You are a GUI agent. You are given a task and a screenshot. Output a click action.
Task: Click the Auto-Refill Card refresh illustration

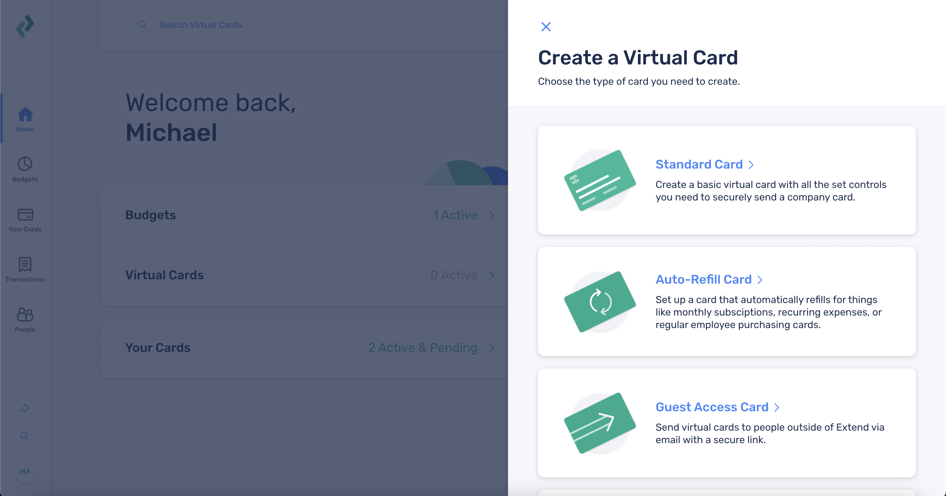coord(600,301)
